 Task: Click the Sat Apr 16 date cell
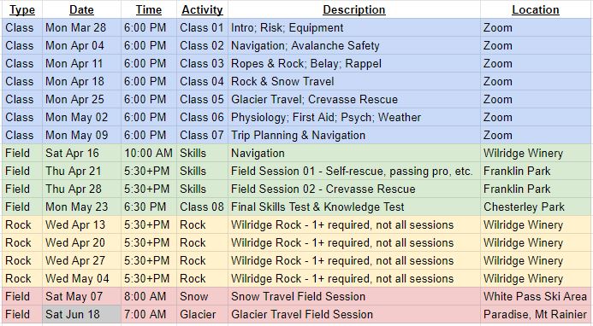(81, 154)
